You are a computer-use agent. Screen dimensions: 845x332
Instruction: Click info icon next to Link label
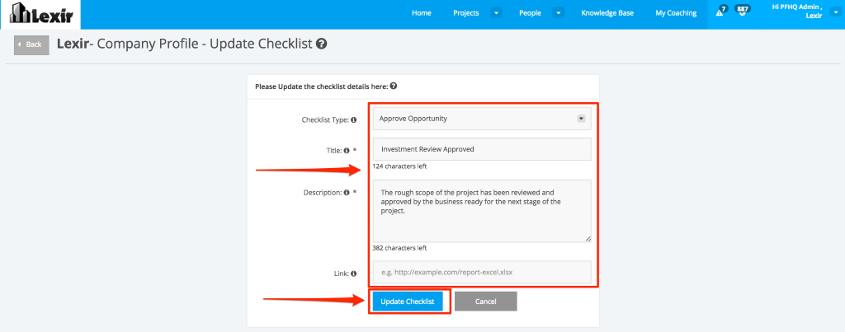coord(353,274)
